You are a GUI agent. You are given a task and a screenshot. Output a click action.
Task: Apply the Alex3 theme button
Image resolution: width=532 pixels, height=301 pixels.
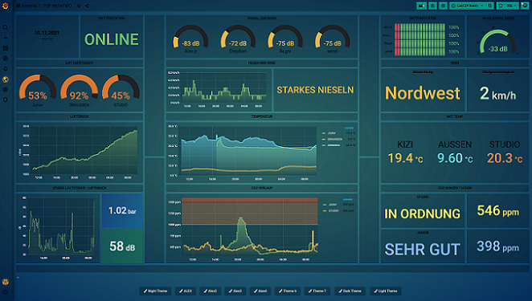235,291
